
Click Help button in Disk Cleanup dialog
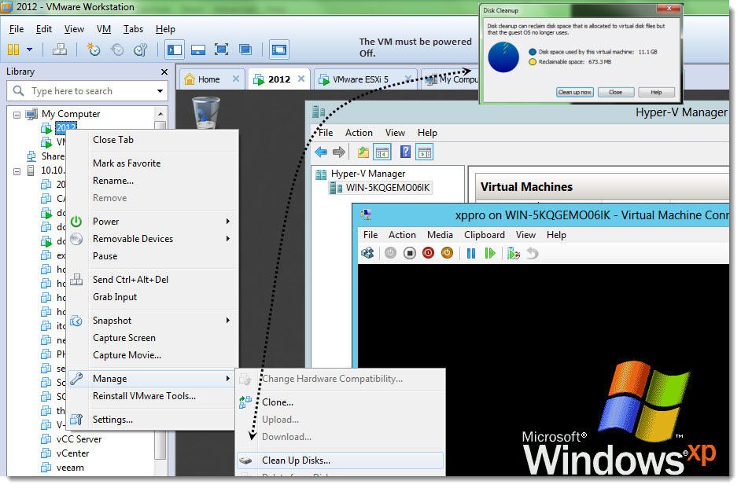click(x=656, y=93)
